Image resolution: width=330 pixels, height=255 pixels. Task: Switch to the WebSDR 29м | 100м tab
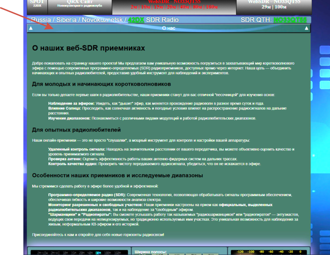tap(274, 5)
